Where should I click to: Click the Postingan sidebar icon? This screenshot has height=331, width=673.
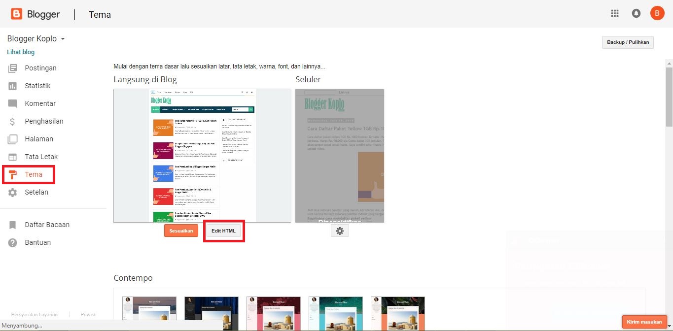13,68
